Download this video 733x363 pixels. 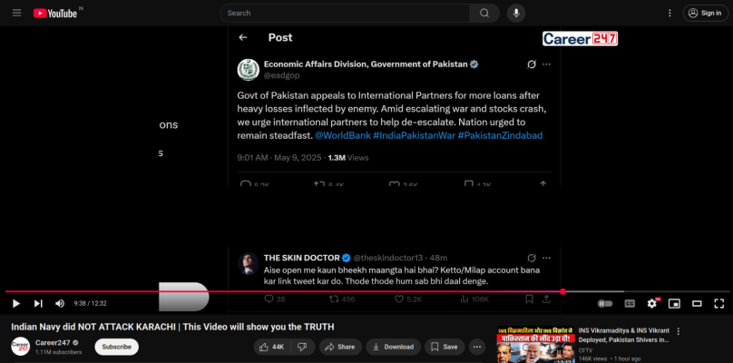(393, 347)
